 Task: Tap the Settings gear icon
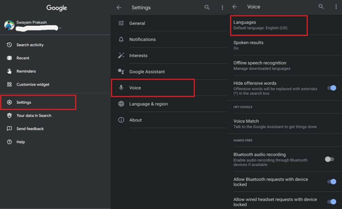(x=9, y=102)
